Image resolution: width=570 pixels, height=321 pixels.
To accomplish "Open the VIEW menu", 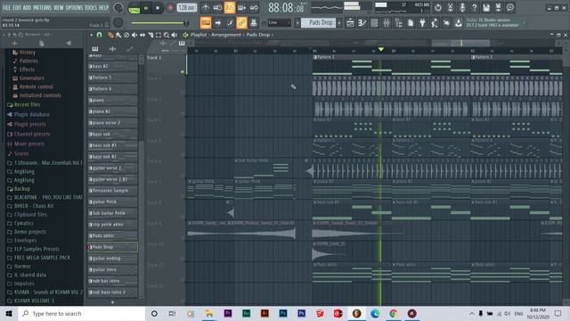I will [x=59, y=7].
